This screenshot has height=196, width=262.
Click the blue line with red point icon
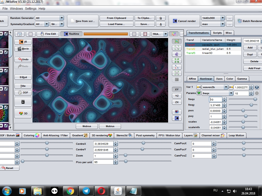[177, 67]
